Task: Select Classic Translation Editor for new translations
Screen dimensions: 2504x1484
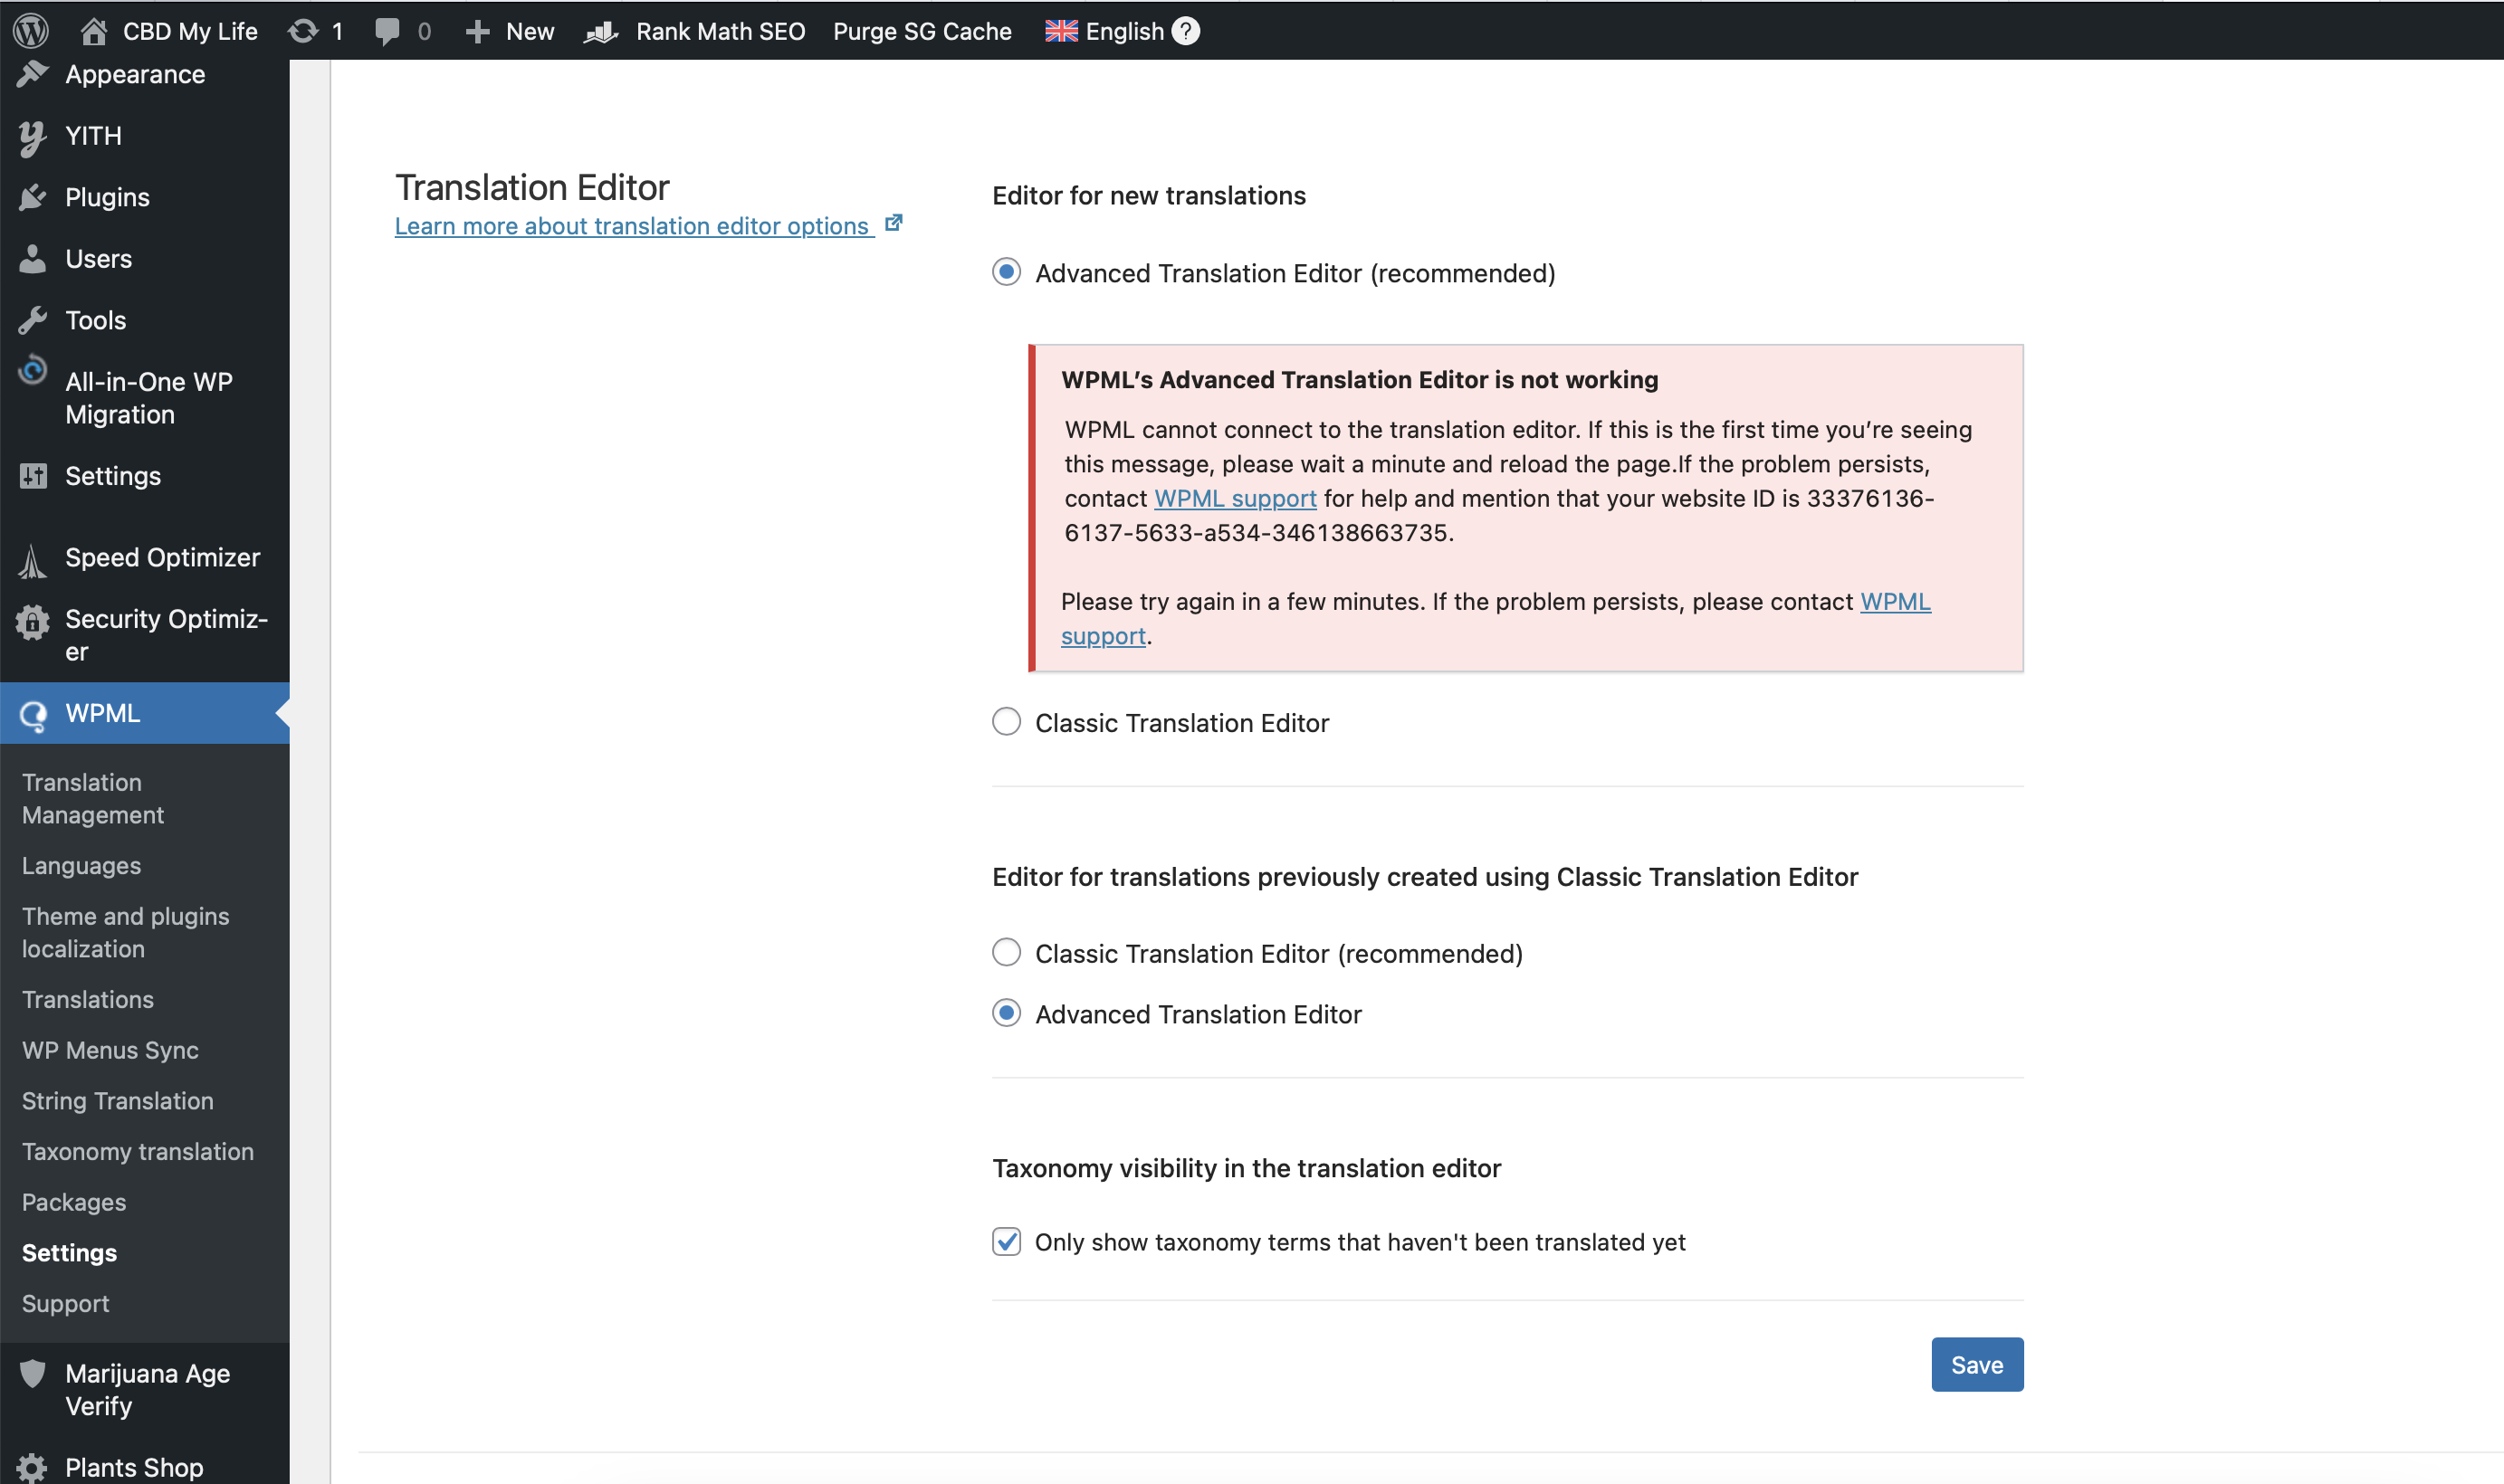Action: pyautogui.click(x=1007, y=722)
